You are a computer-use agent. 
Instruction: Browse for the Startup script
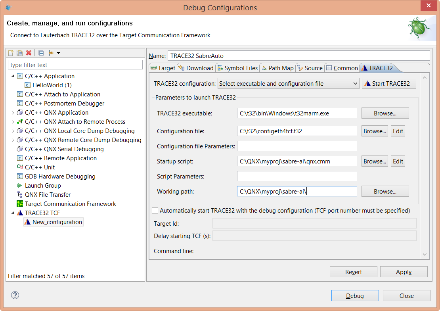tap(375, 161)
